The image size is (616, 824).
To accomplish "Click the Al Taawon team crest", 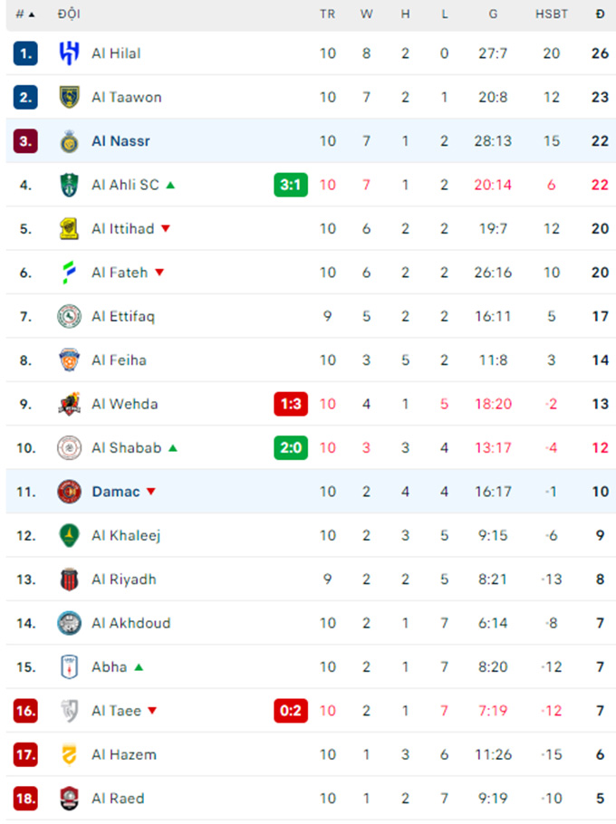I will click(69, 97).
